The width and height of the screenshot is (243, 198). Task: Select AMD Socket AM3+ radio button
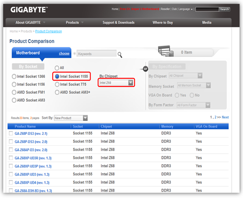click(57, 92)
